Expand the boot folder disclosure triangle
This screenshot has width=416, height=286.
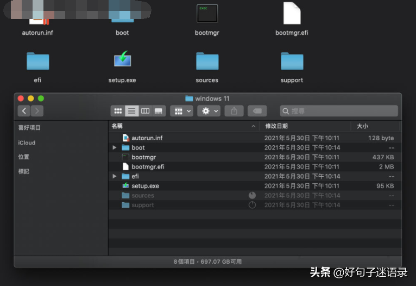click(115, 147)
